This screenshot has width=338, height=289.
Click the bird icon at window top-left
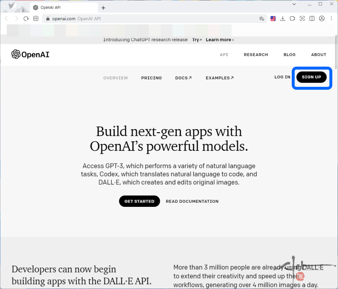[x=12, y=5]
